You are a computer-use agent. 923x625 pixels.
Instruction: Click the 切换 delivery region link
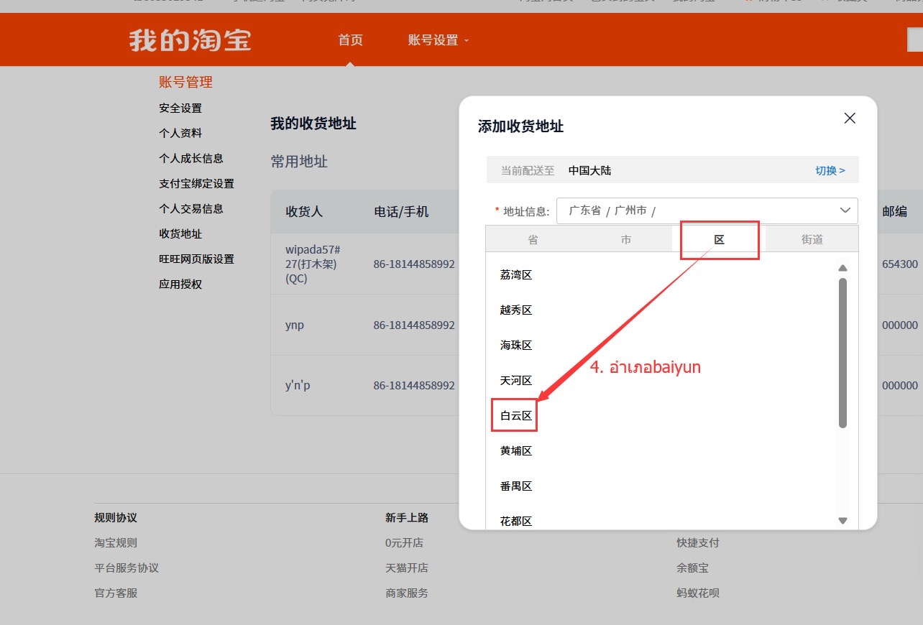830,170
